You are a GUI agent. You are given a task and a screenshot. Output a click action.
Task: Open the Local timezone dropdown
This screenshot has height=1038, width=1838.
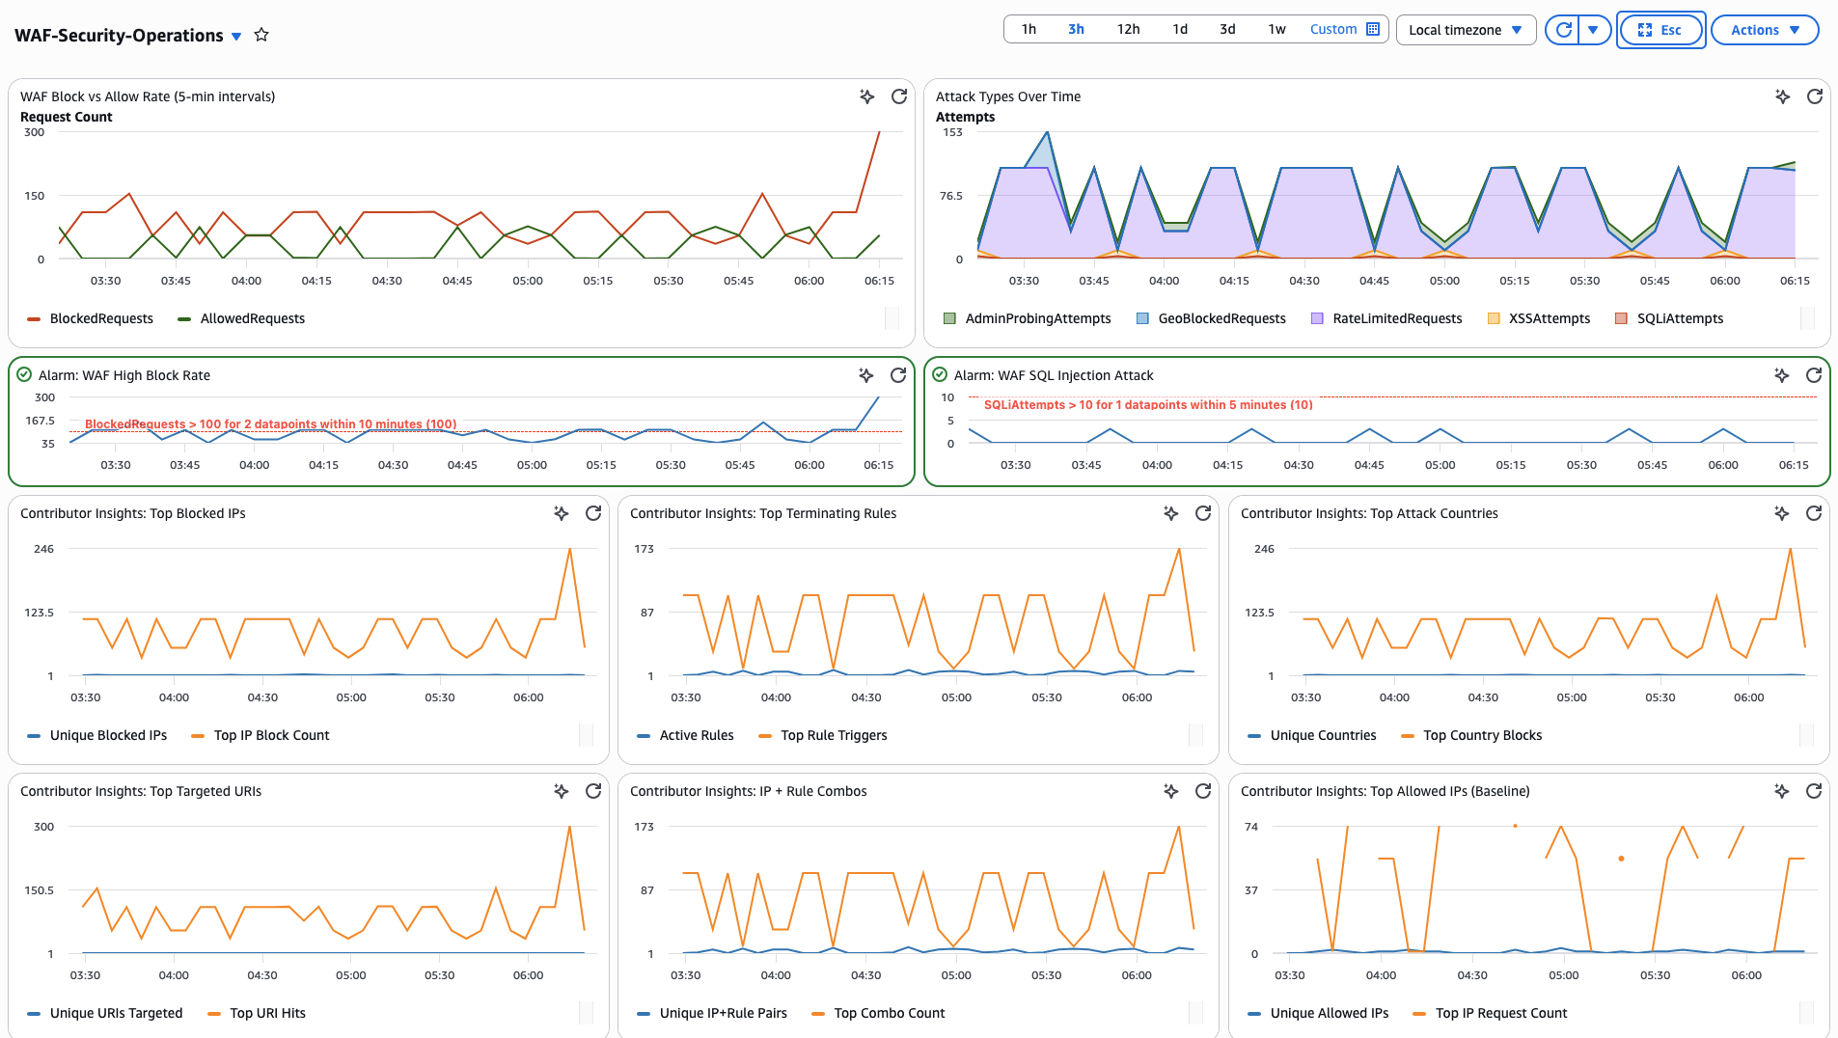[x=1466, y=30]
